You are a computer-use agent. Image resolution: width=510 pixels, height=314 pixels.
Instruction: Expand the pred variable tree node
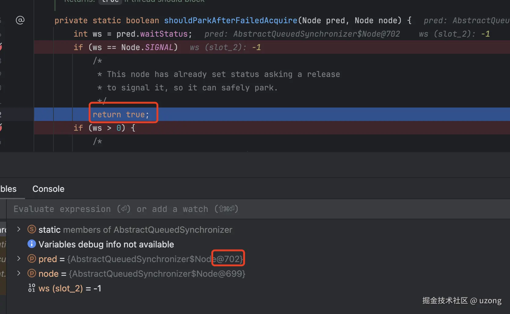(x=19, y=259)
